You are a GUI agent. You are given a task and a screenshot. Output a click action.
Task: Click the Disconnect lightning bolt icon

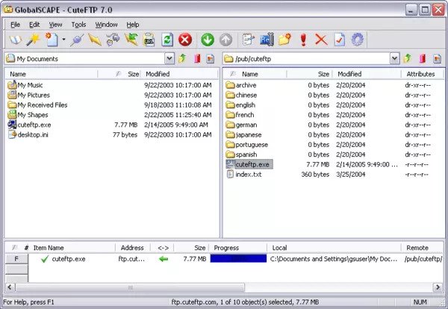click(95, 40)
